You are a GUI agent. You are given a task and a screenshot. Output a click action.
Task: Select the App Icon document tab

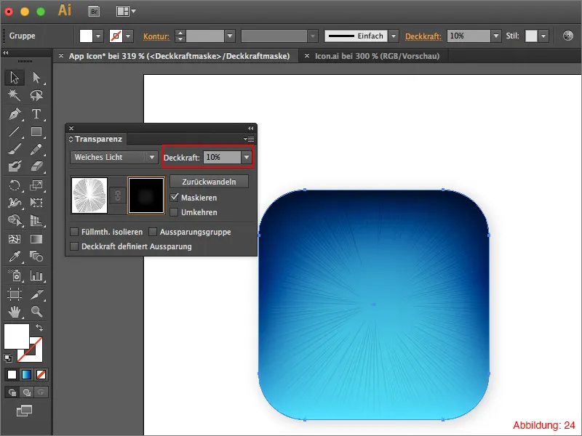pos(179,56)
